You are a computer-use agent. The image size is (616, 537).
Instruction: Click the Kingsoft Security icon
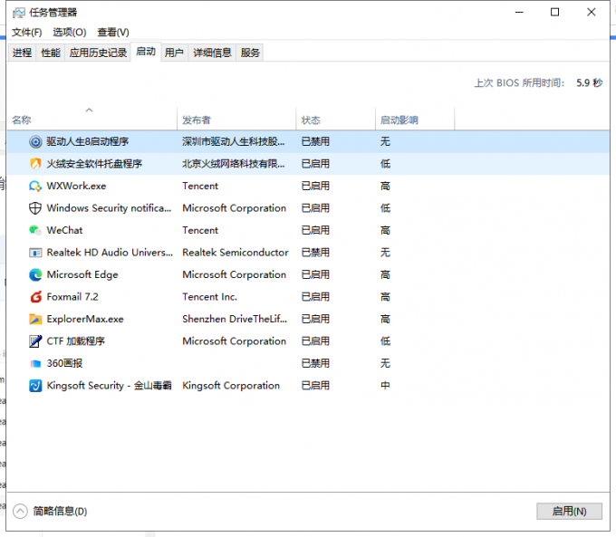(35, 386)
